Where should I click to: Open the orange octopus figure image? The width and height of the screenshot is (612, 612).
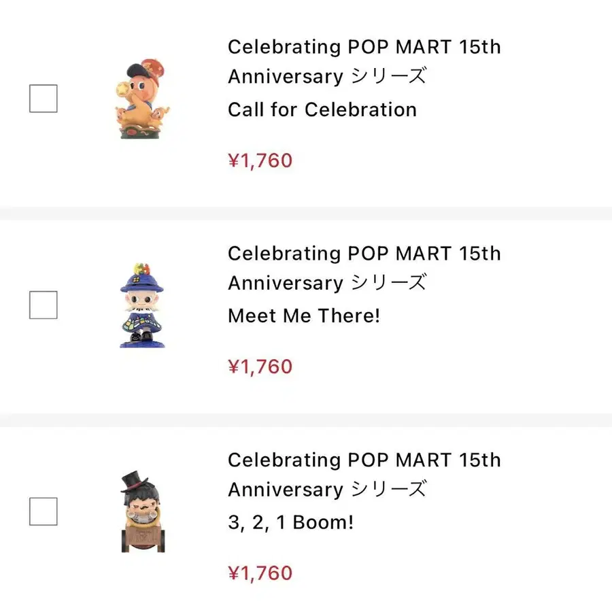[x=141, y=99]
